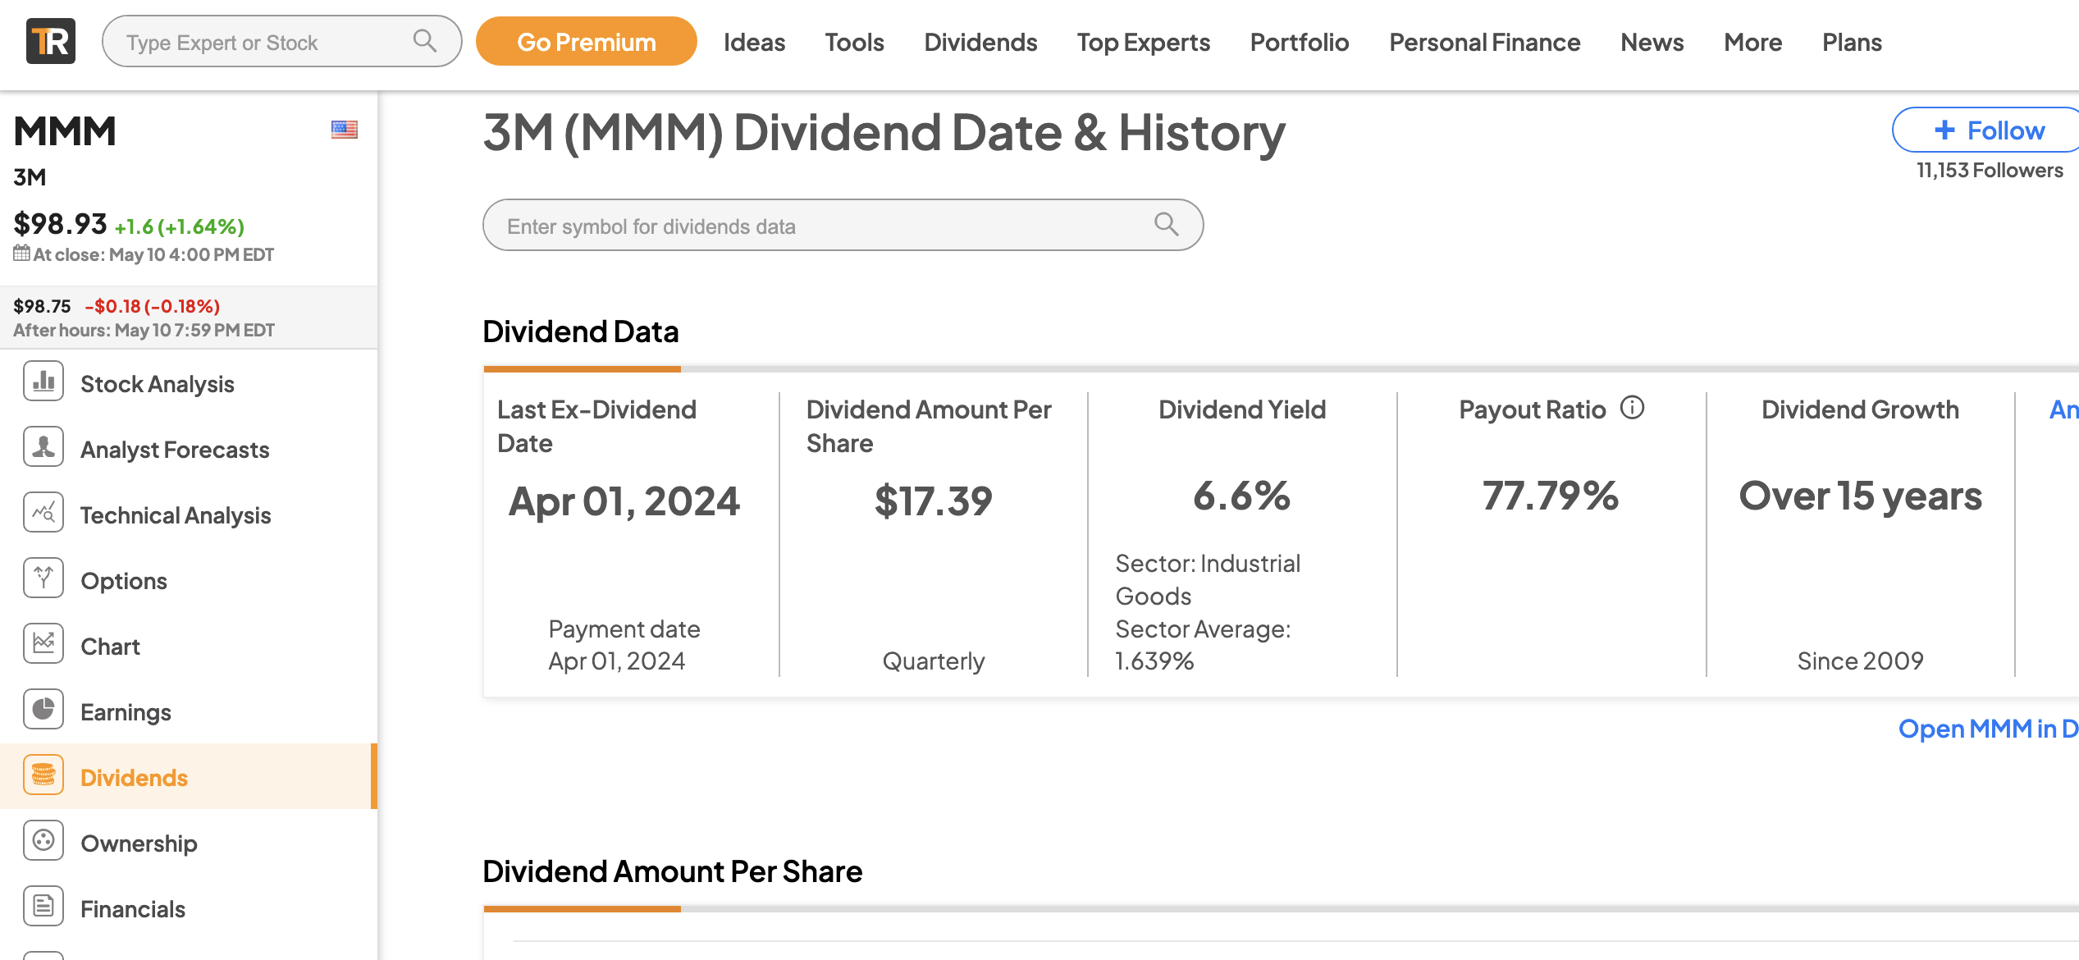Viewport: 2079px width, 960px height.
Task: Open Analyst Forecasts page
Action: pos(189,449)
